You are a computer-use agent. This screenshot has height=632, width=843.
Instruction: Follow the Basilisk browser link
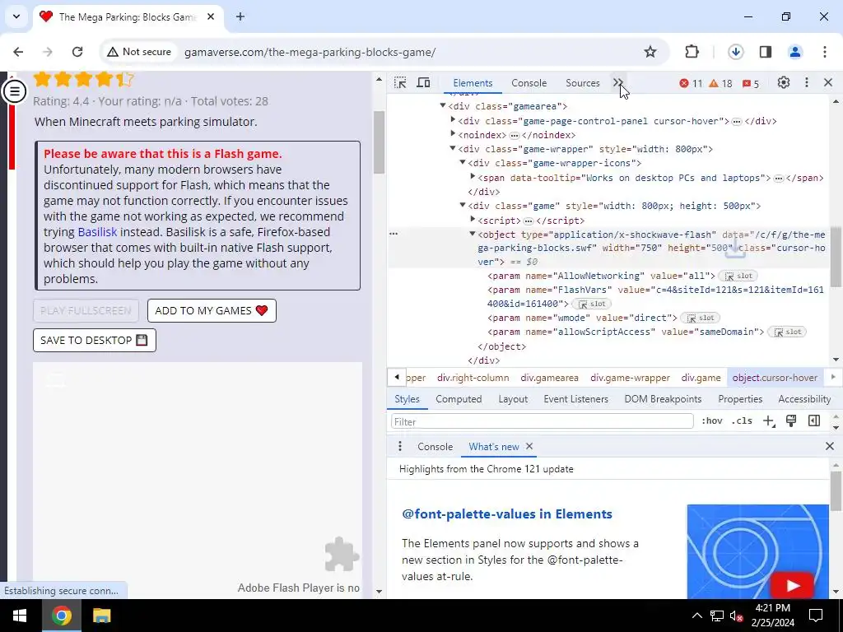coord(97,232)
